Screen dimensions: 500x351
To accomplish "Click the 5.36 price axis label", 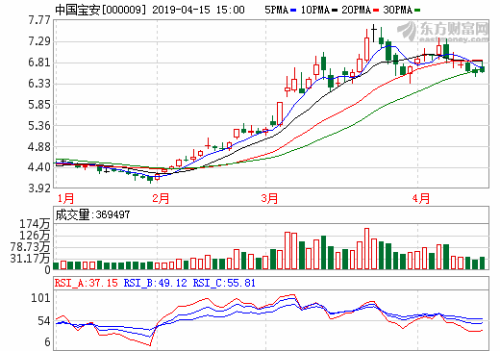I will [x=39, y=126].
